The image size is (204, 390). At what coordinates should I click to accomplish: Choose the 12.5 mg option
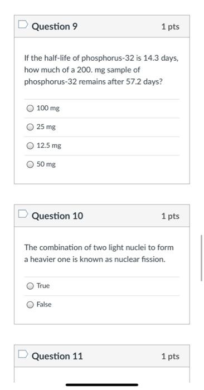(x=30, y=146)
